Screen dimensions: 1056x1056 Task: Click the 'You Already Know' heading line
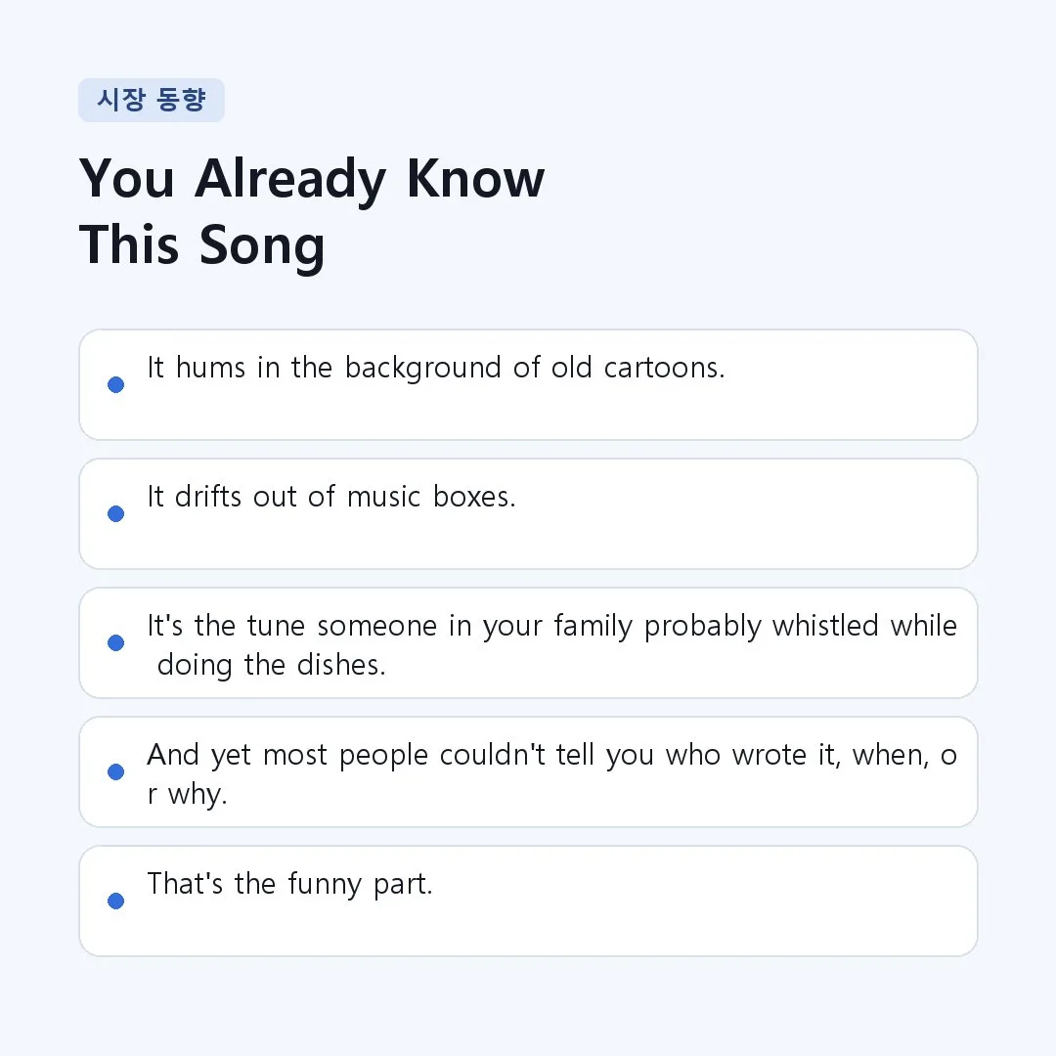pyautogui.click(x=312, y=179)
